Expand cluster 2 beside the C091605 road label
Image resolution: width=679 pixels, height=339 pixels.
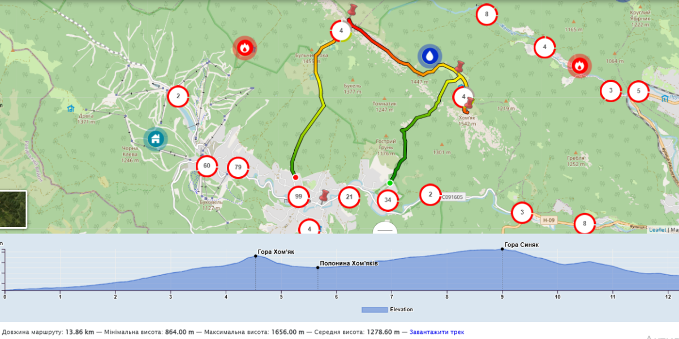(431, 195)
